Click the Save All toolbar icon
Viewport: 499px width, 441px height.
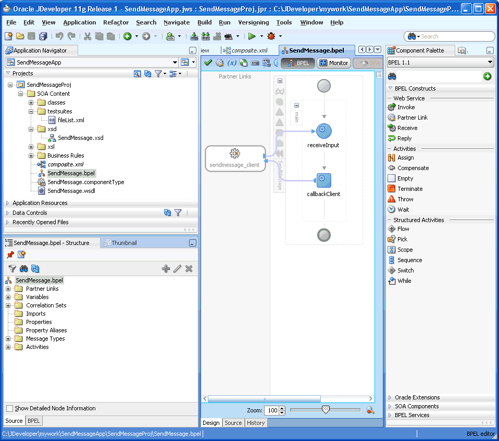click(x=43, y=36)
